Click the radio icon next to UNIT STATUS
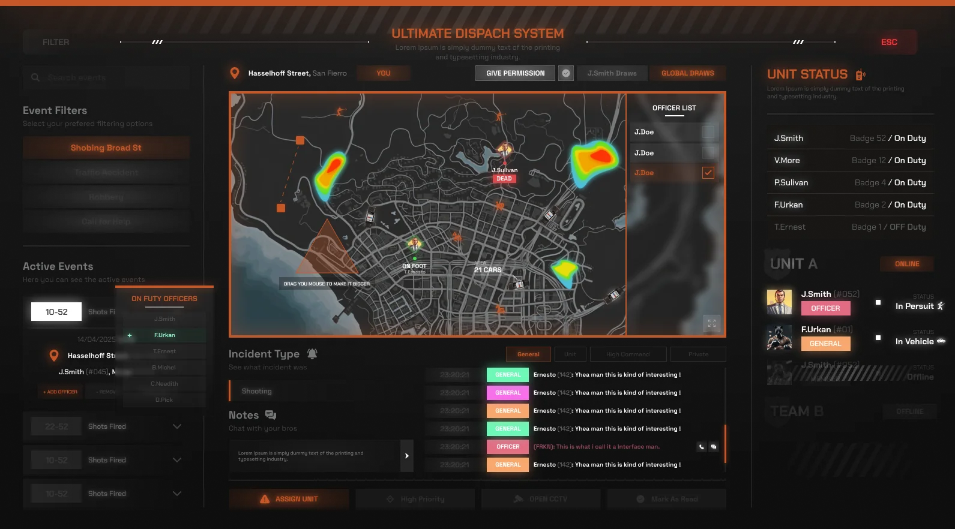 [860, 75]
